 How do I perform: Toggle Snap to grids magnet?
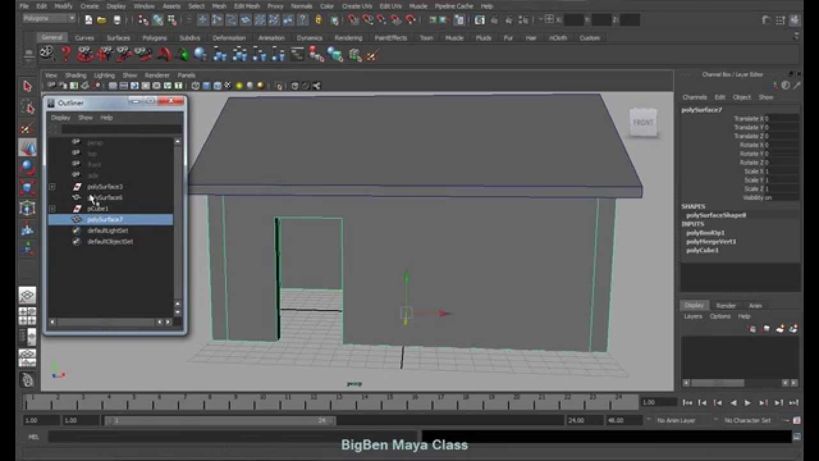(x=353, y=20)
